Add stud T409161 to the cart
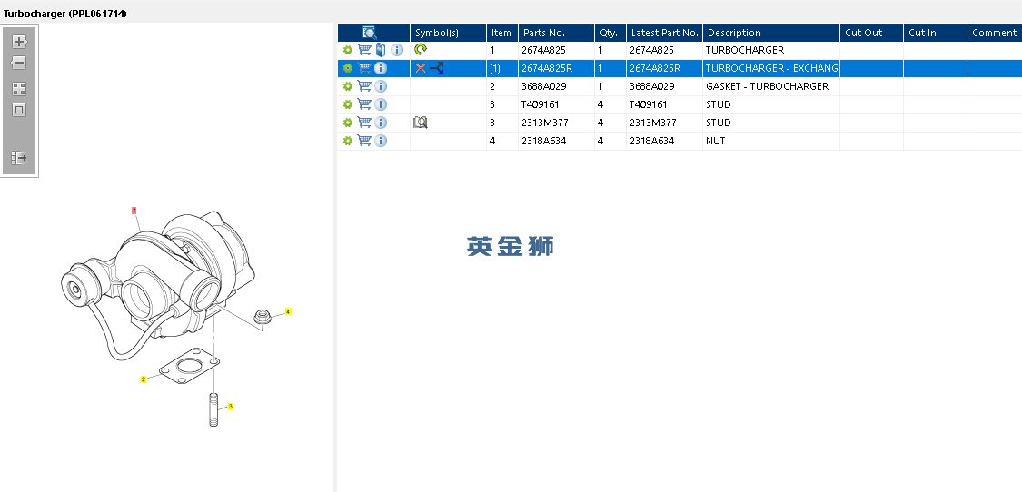Viewport: 1022px width, 492px height. 364,104
